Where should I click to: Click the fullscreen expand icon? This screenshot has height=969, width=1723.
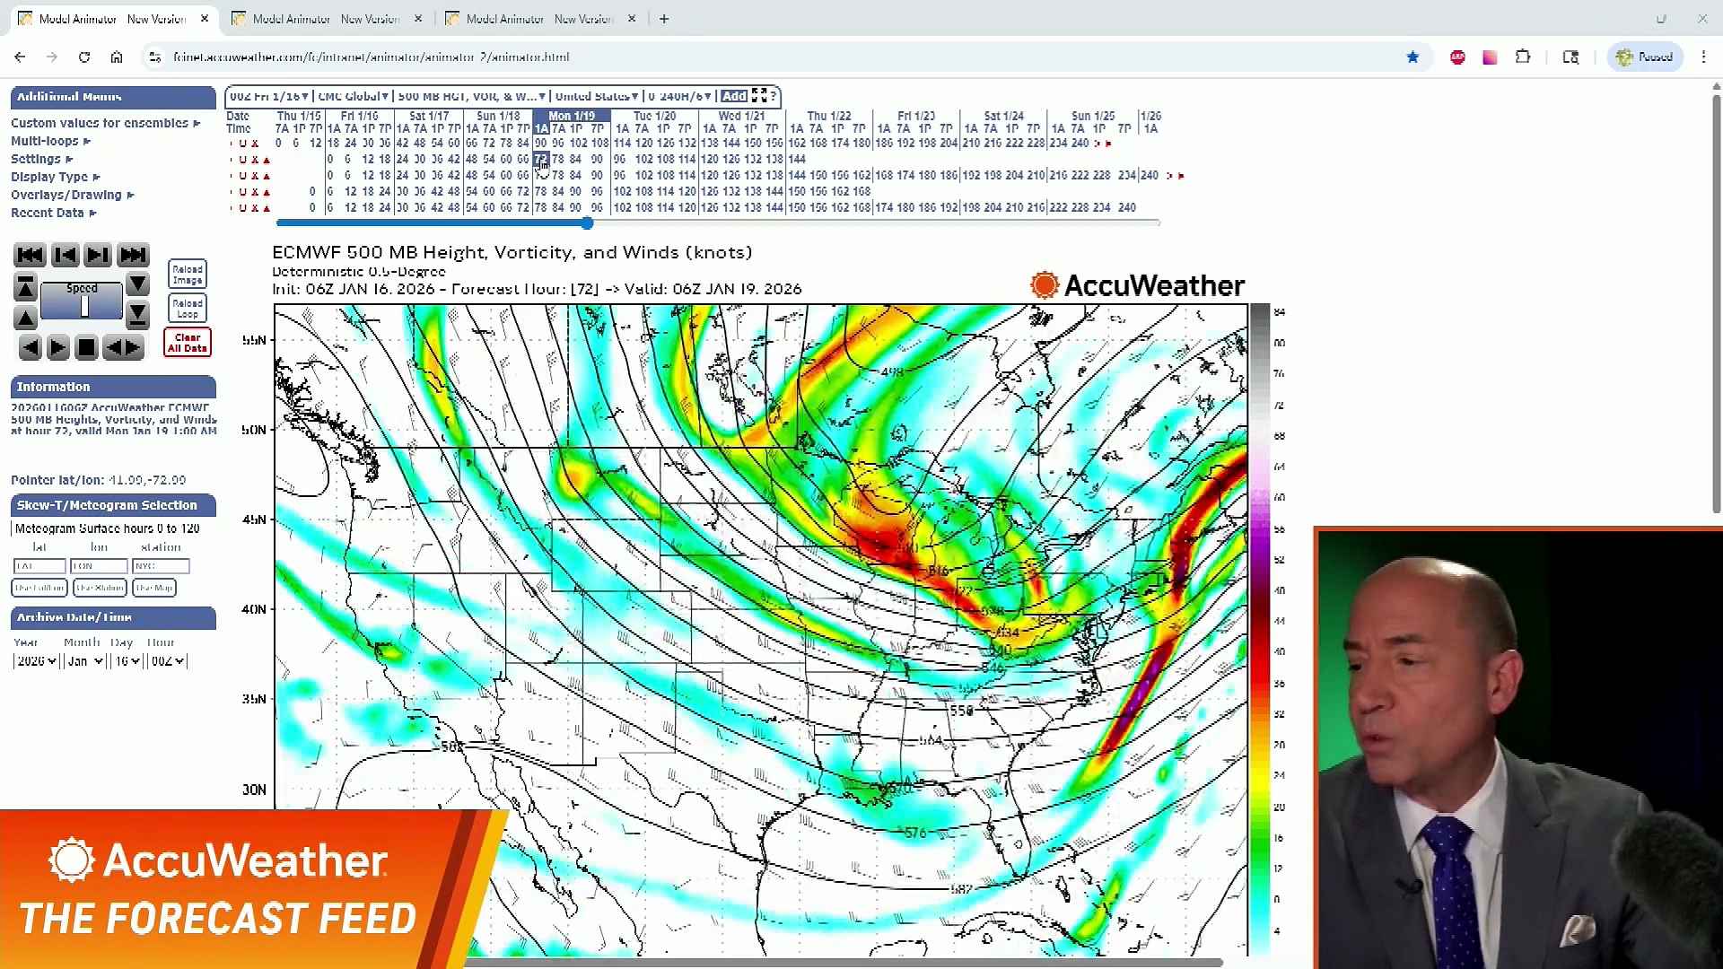tap(759, 96)
